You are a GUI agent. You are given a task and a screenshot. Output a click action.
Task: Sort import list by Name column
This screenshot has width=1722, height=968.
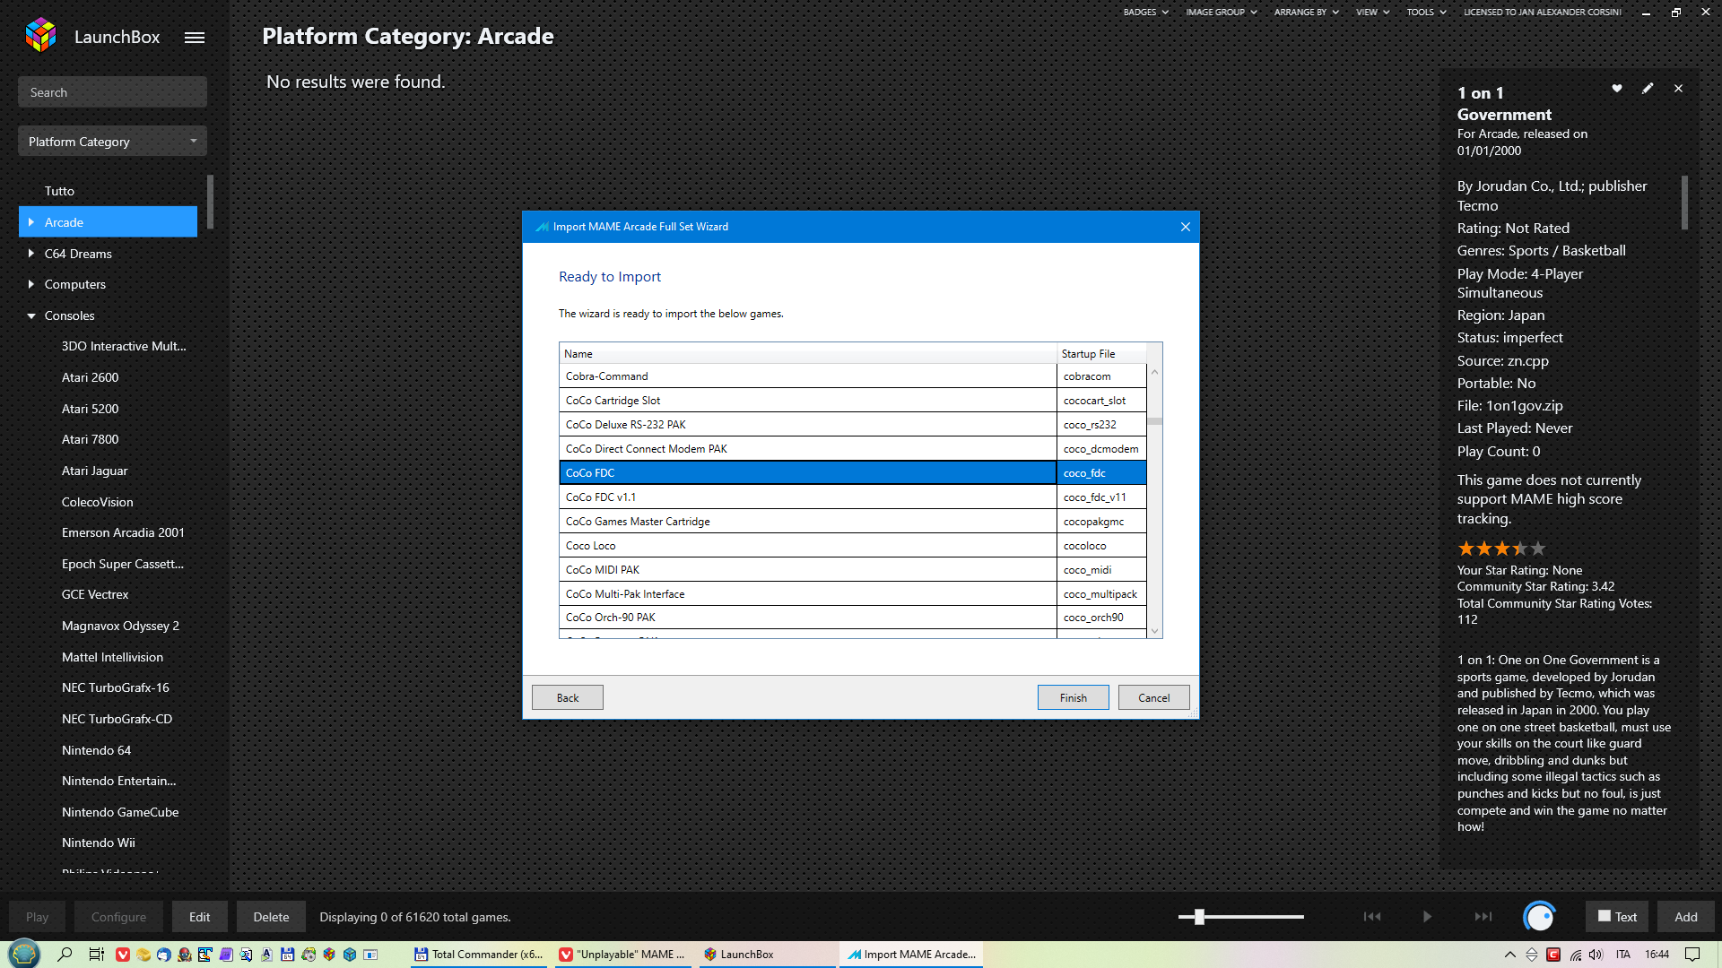coord(807,354)
